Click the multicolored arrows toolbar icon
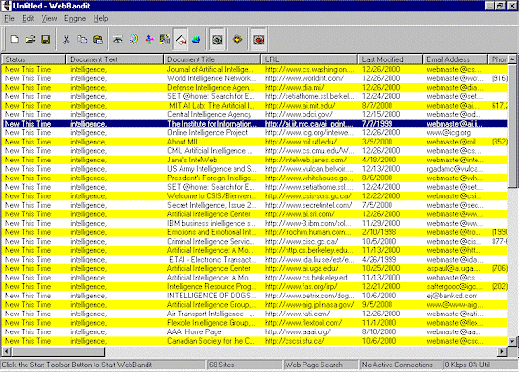The height and width of the screenshot is (373, 520). click(149, 40)
